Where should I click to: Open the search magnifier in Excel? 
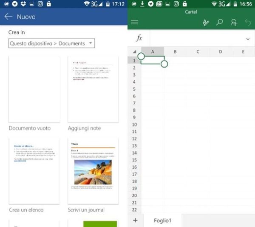click(219, 22)
